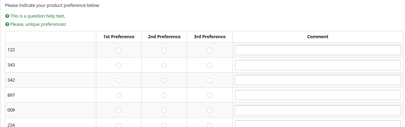The image size is (405, 127).
Task: Click into the comment box for item 897
Action: click(318, 95)
